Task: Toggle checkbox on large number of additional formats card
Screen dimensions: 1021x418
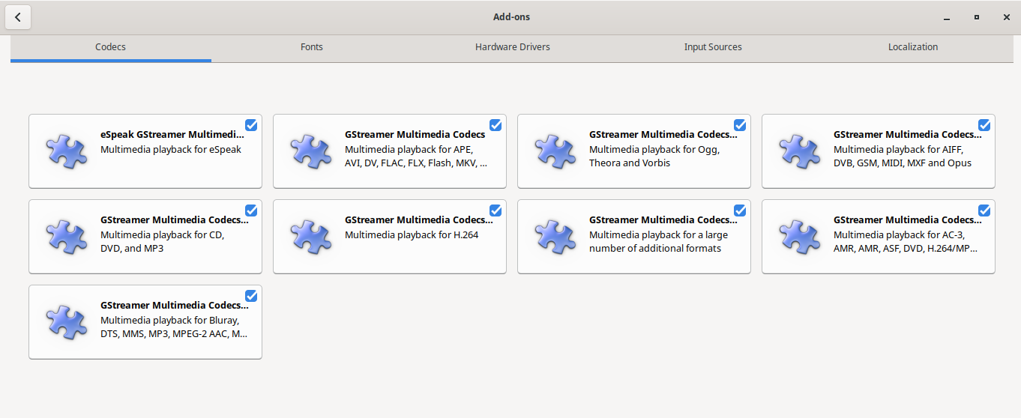Action: pyautogui.click(x=740, y=210)
